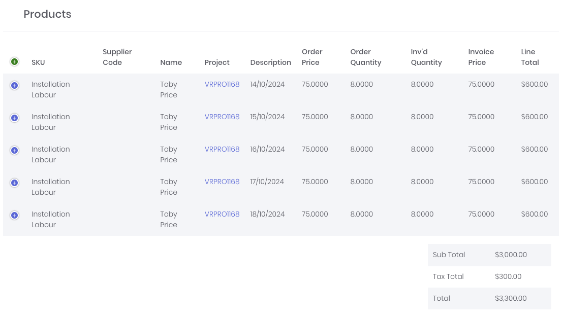
Task: Expand the 14/10/2024 Installation Labour row
Action: click(x=14, y=86)
